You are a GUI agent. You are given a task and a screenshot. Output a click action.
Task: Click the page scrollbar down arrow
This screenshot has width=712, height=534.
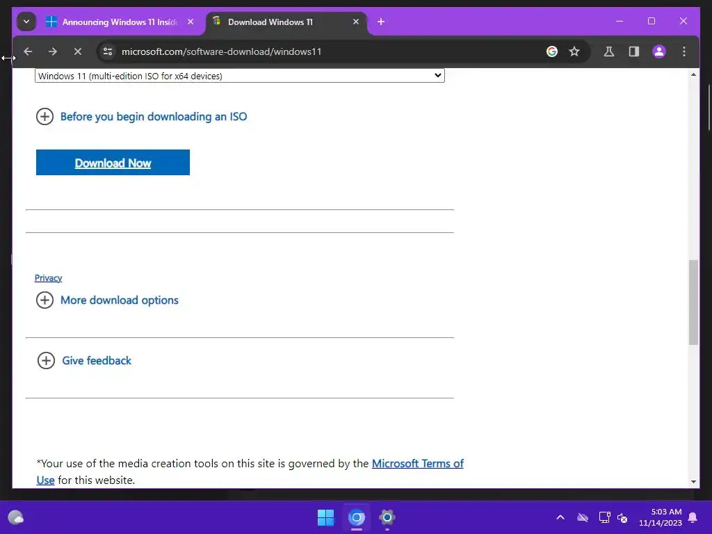pos(693,482)
